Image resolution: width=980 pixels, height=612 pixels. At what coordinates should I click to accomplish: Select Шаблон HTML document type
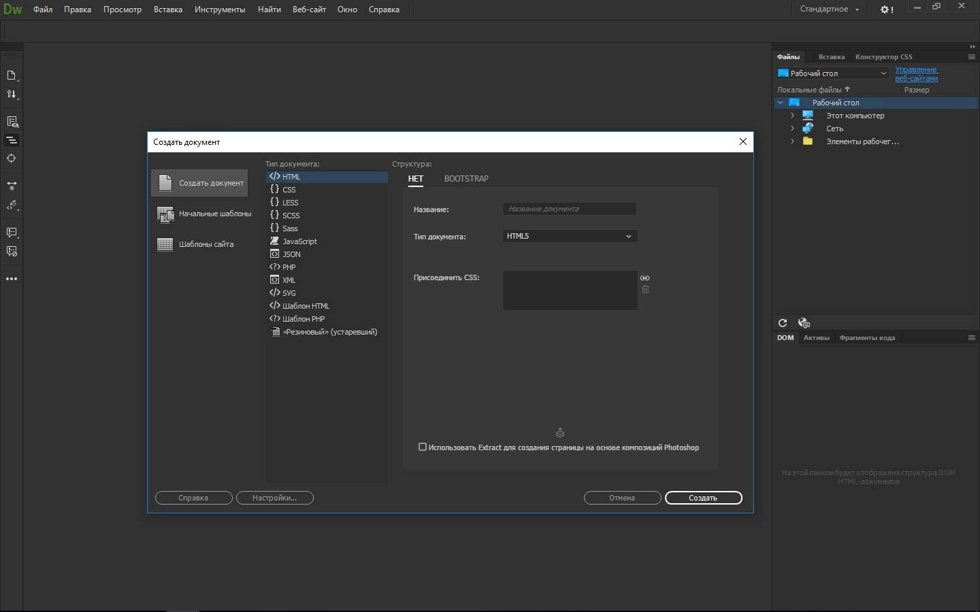pyautogui.click(x=327, y=306)
